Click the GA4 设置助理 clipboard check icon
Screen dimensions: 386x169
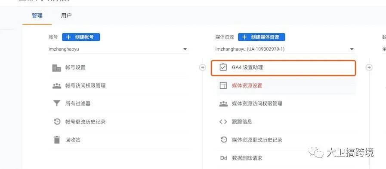coord(223,67)
